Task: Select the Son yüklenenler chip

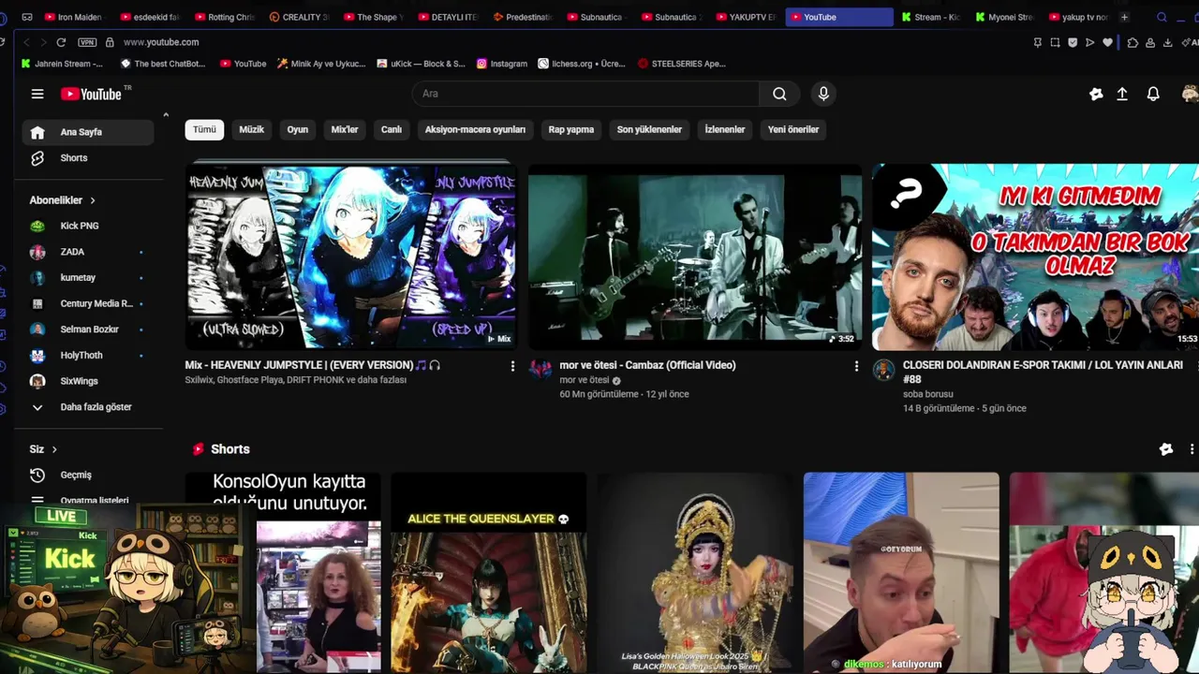Action: [x=649, y=129]
